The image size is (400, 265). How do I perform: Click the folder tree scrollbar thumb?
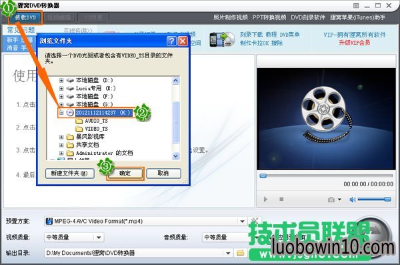click(x=176, y=122)
